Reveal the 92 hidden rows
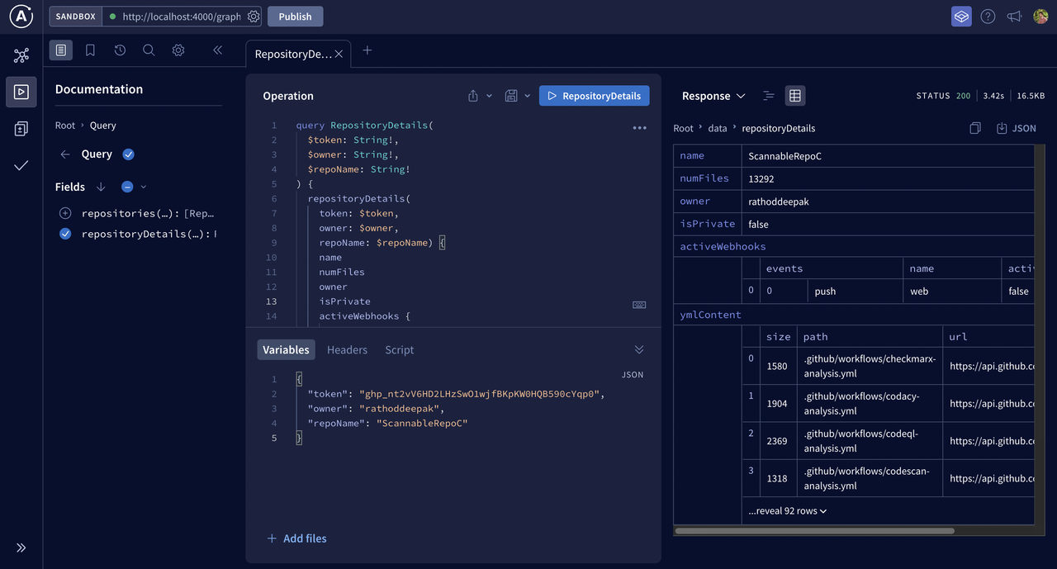This screenshot has width=1057, height=569. point(788,510)
